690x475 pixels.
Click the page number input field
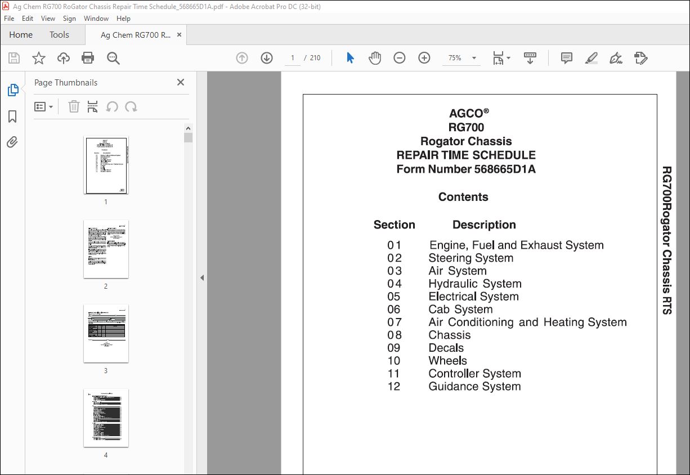(x=292, y=58)
